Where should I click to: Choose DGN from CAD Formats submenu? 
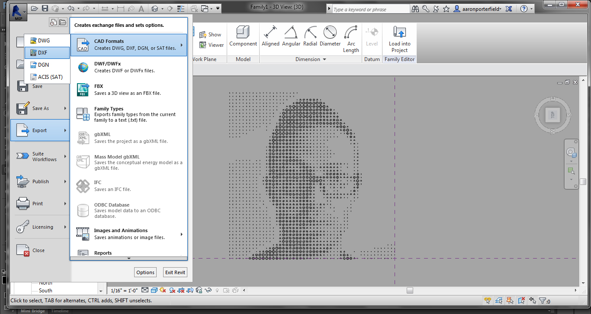(x=47, y=65)
